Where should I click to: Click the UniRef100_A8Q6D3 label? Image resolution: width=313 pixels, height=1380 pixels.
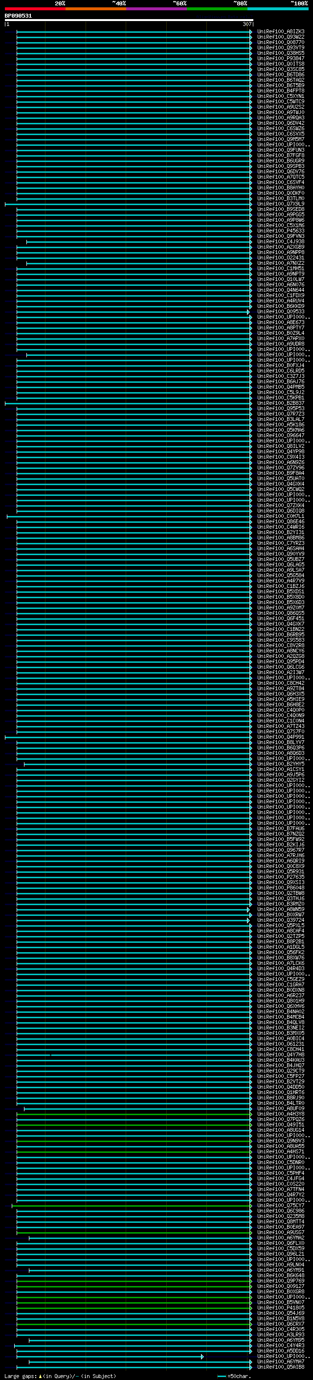pyautogui.click(x=280, y=753)
